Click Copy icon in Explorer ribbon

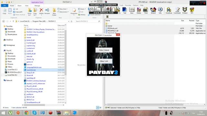[5, 11]
